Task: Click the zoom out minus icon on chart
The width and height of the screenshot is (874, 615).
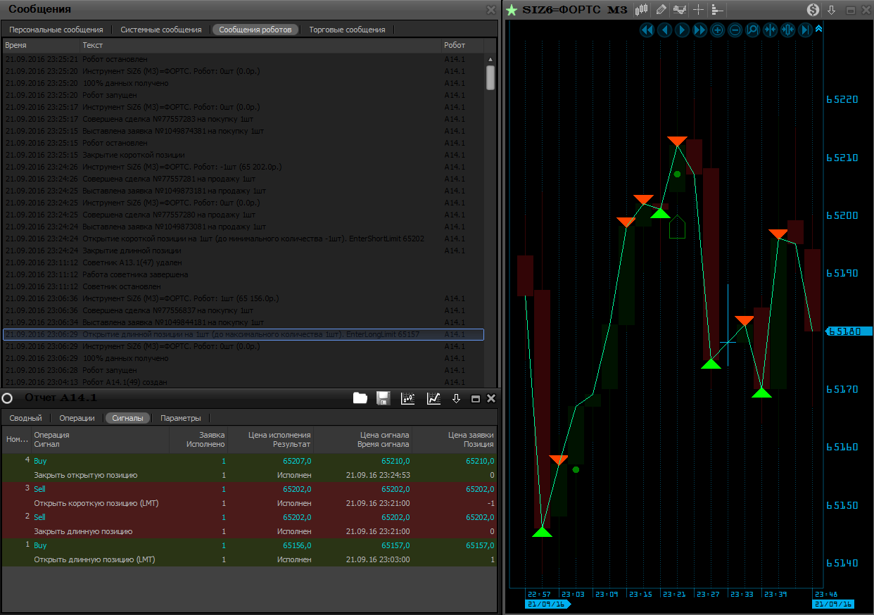Action: 735,30
